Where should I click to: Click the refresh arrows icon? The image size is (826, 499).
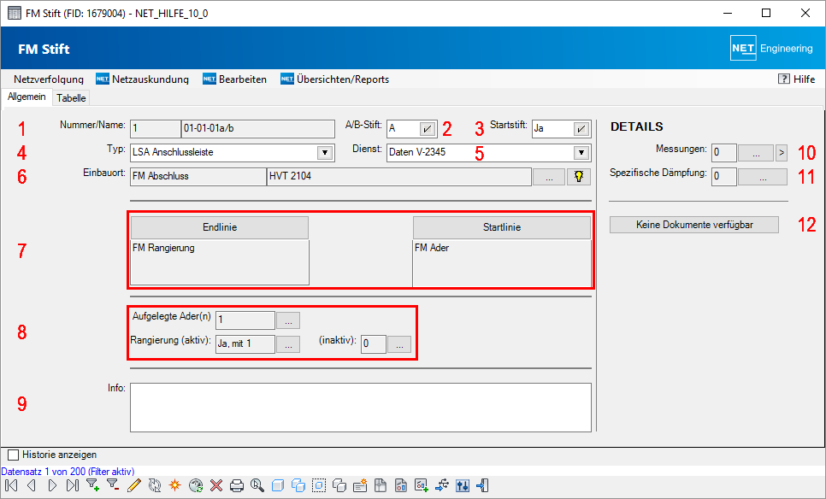pos(155,485)
